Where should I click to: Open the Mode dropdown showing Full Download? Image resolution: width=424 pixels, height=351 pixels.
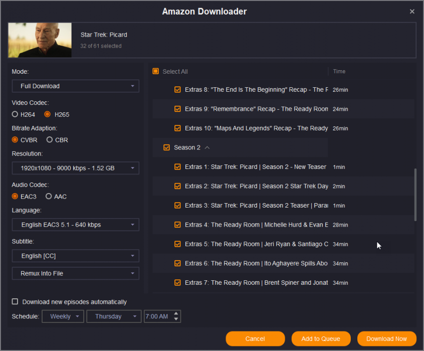click(76, 86)
